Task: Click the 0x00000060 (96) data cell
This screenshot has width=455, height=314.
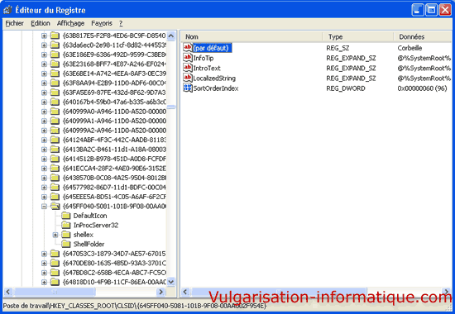Action: click(422, 88)
